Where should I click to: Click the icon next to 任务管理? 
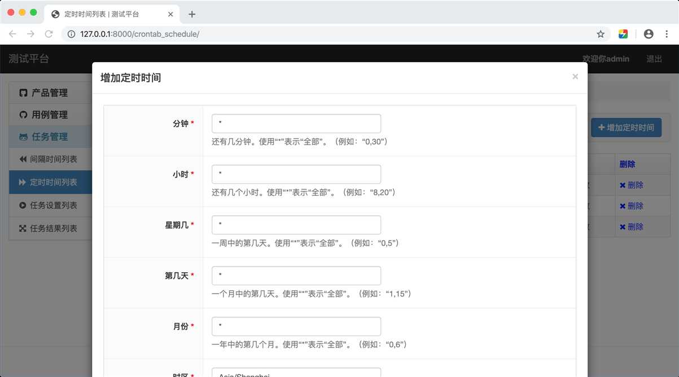[23, 136]
